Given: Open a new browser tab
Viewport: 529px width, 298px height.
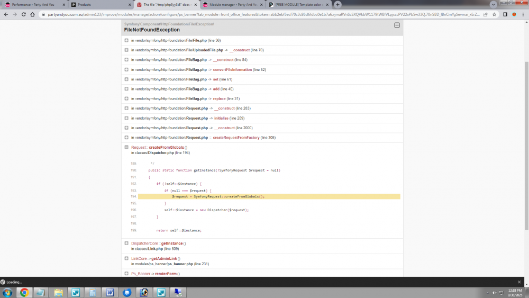Looking at the screenshot, I should [x=338, y=5].
